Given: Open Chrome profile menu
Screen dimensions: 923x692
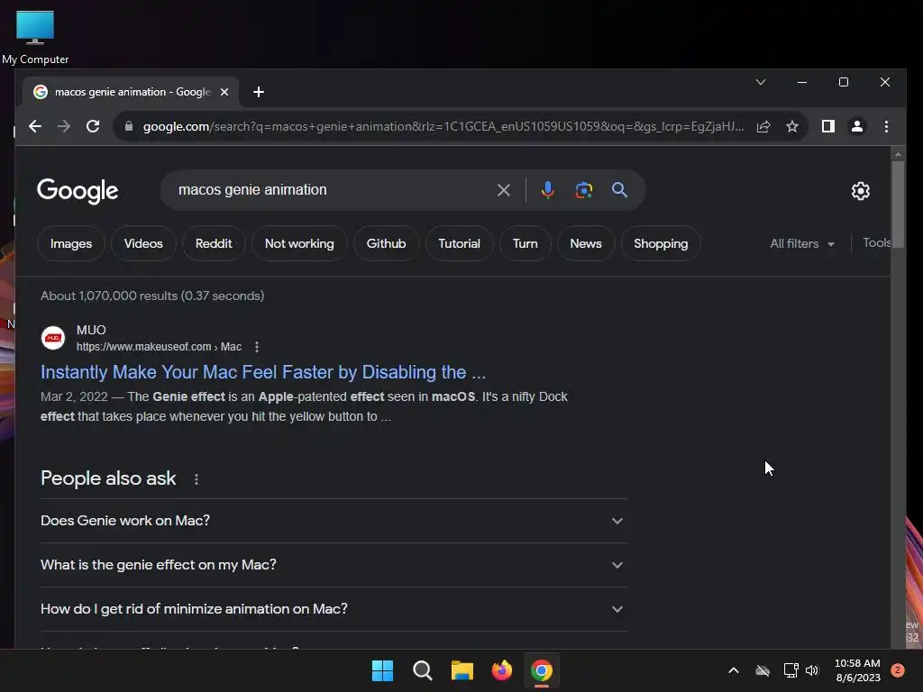Looking at the screenshot, I should (857, 126).
